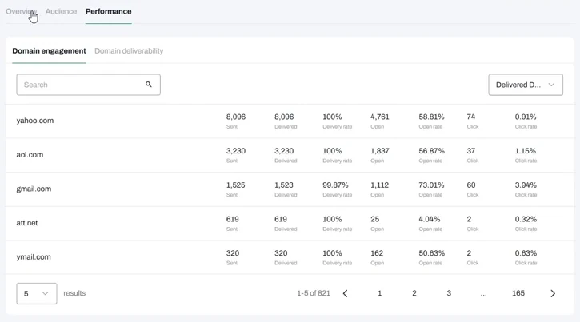
Task: Click att.net open count 25
Action: [374, 220]
